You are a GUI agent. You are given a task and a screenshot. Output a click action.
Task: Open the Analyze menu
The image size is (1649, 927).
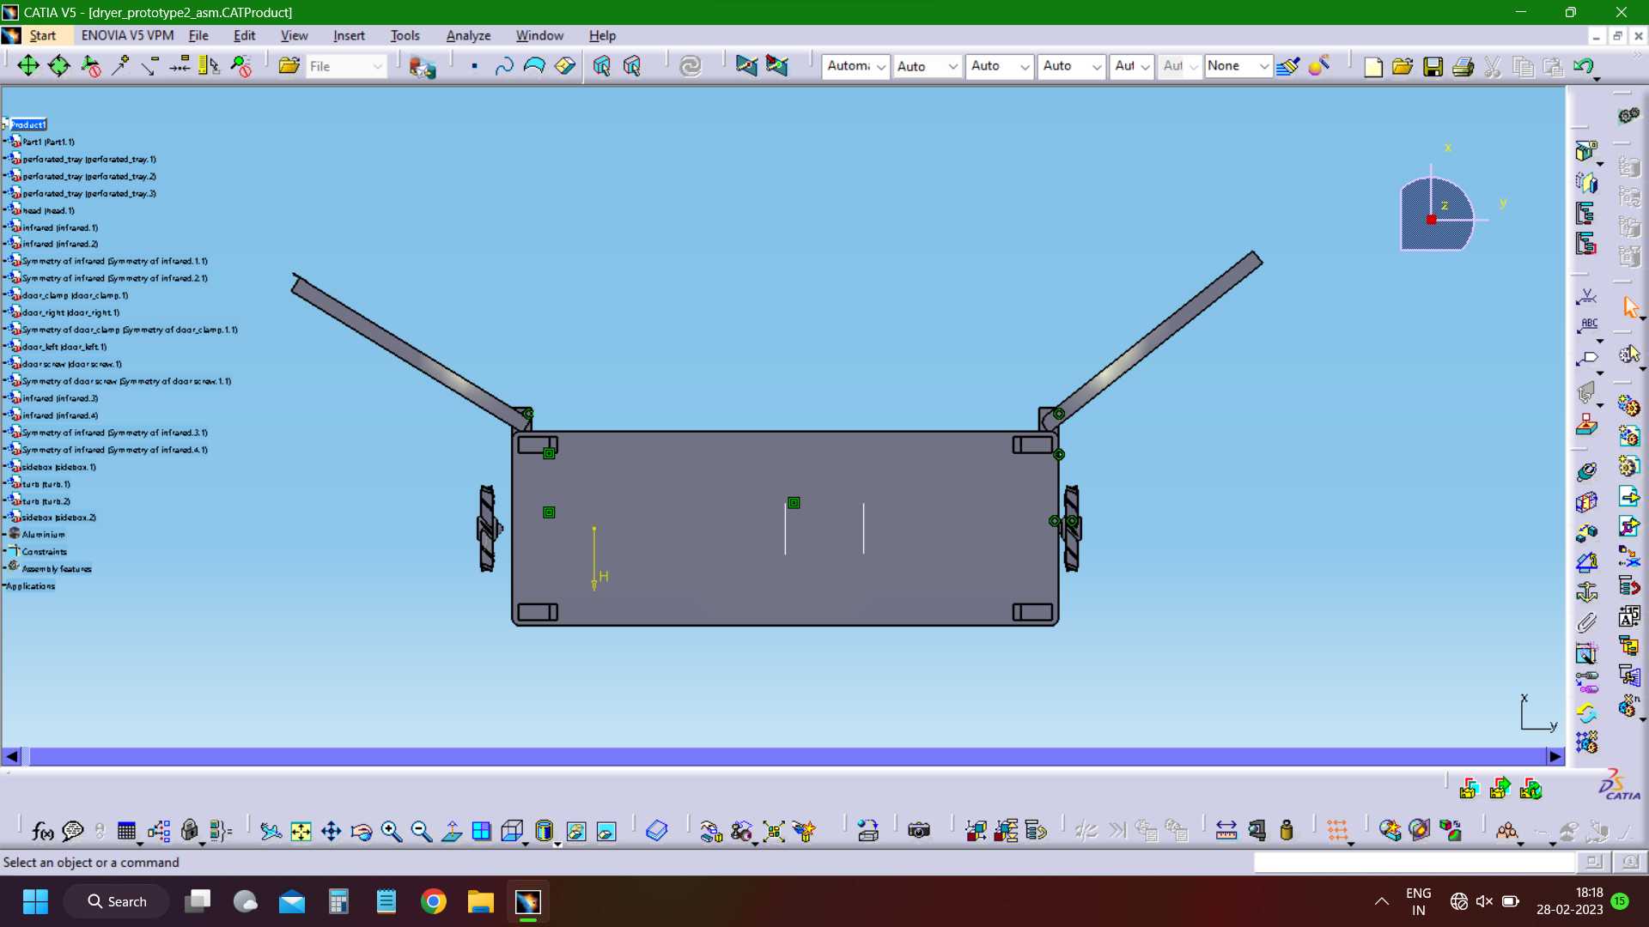[468, 35]
